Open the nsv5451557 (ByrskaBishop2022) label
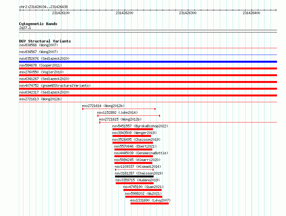 click(140, 126)
